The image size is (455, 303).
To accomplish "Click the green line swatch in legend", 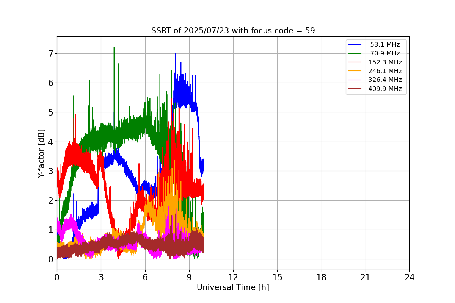I will (355, 53).
